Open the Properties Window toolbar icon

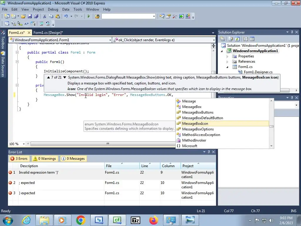point(168,16)
